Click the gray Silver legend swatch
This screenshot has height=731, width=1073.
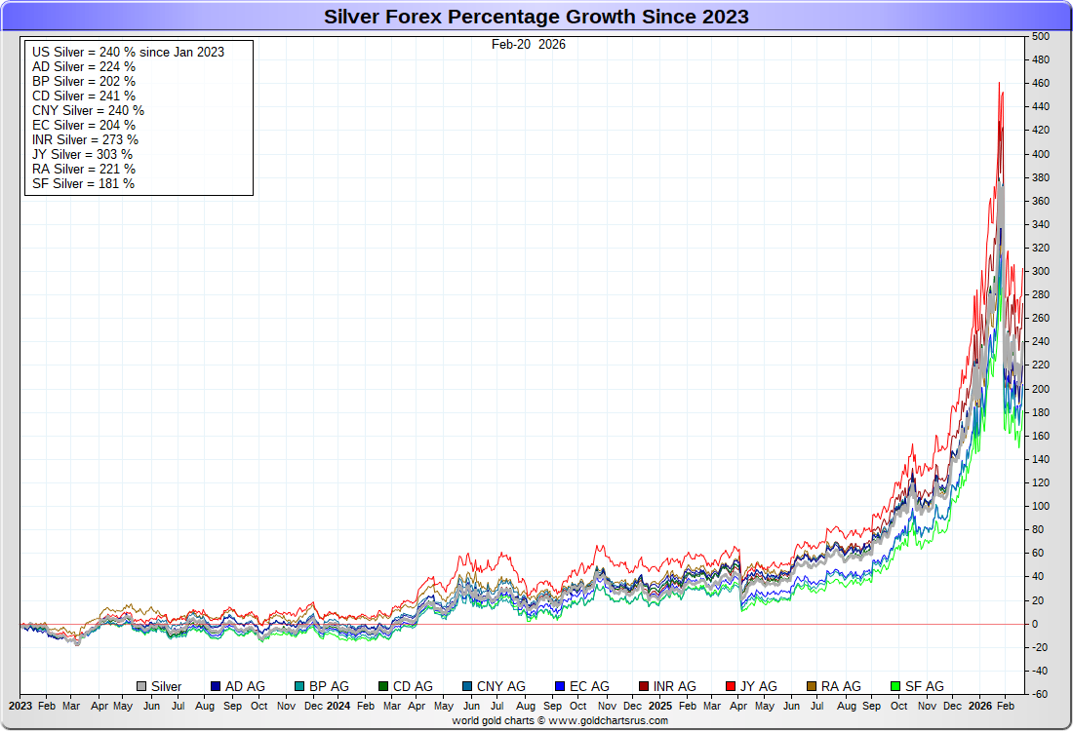[141, 687]
